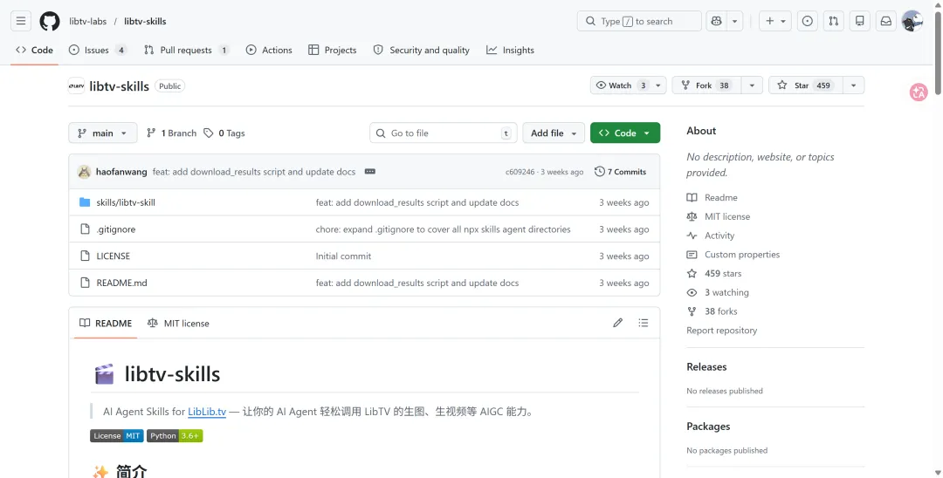Open the LICENSE file

[113, 256]
